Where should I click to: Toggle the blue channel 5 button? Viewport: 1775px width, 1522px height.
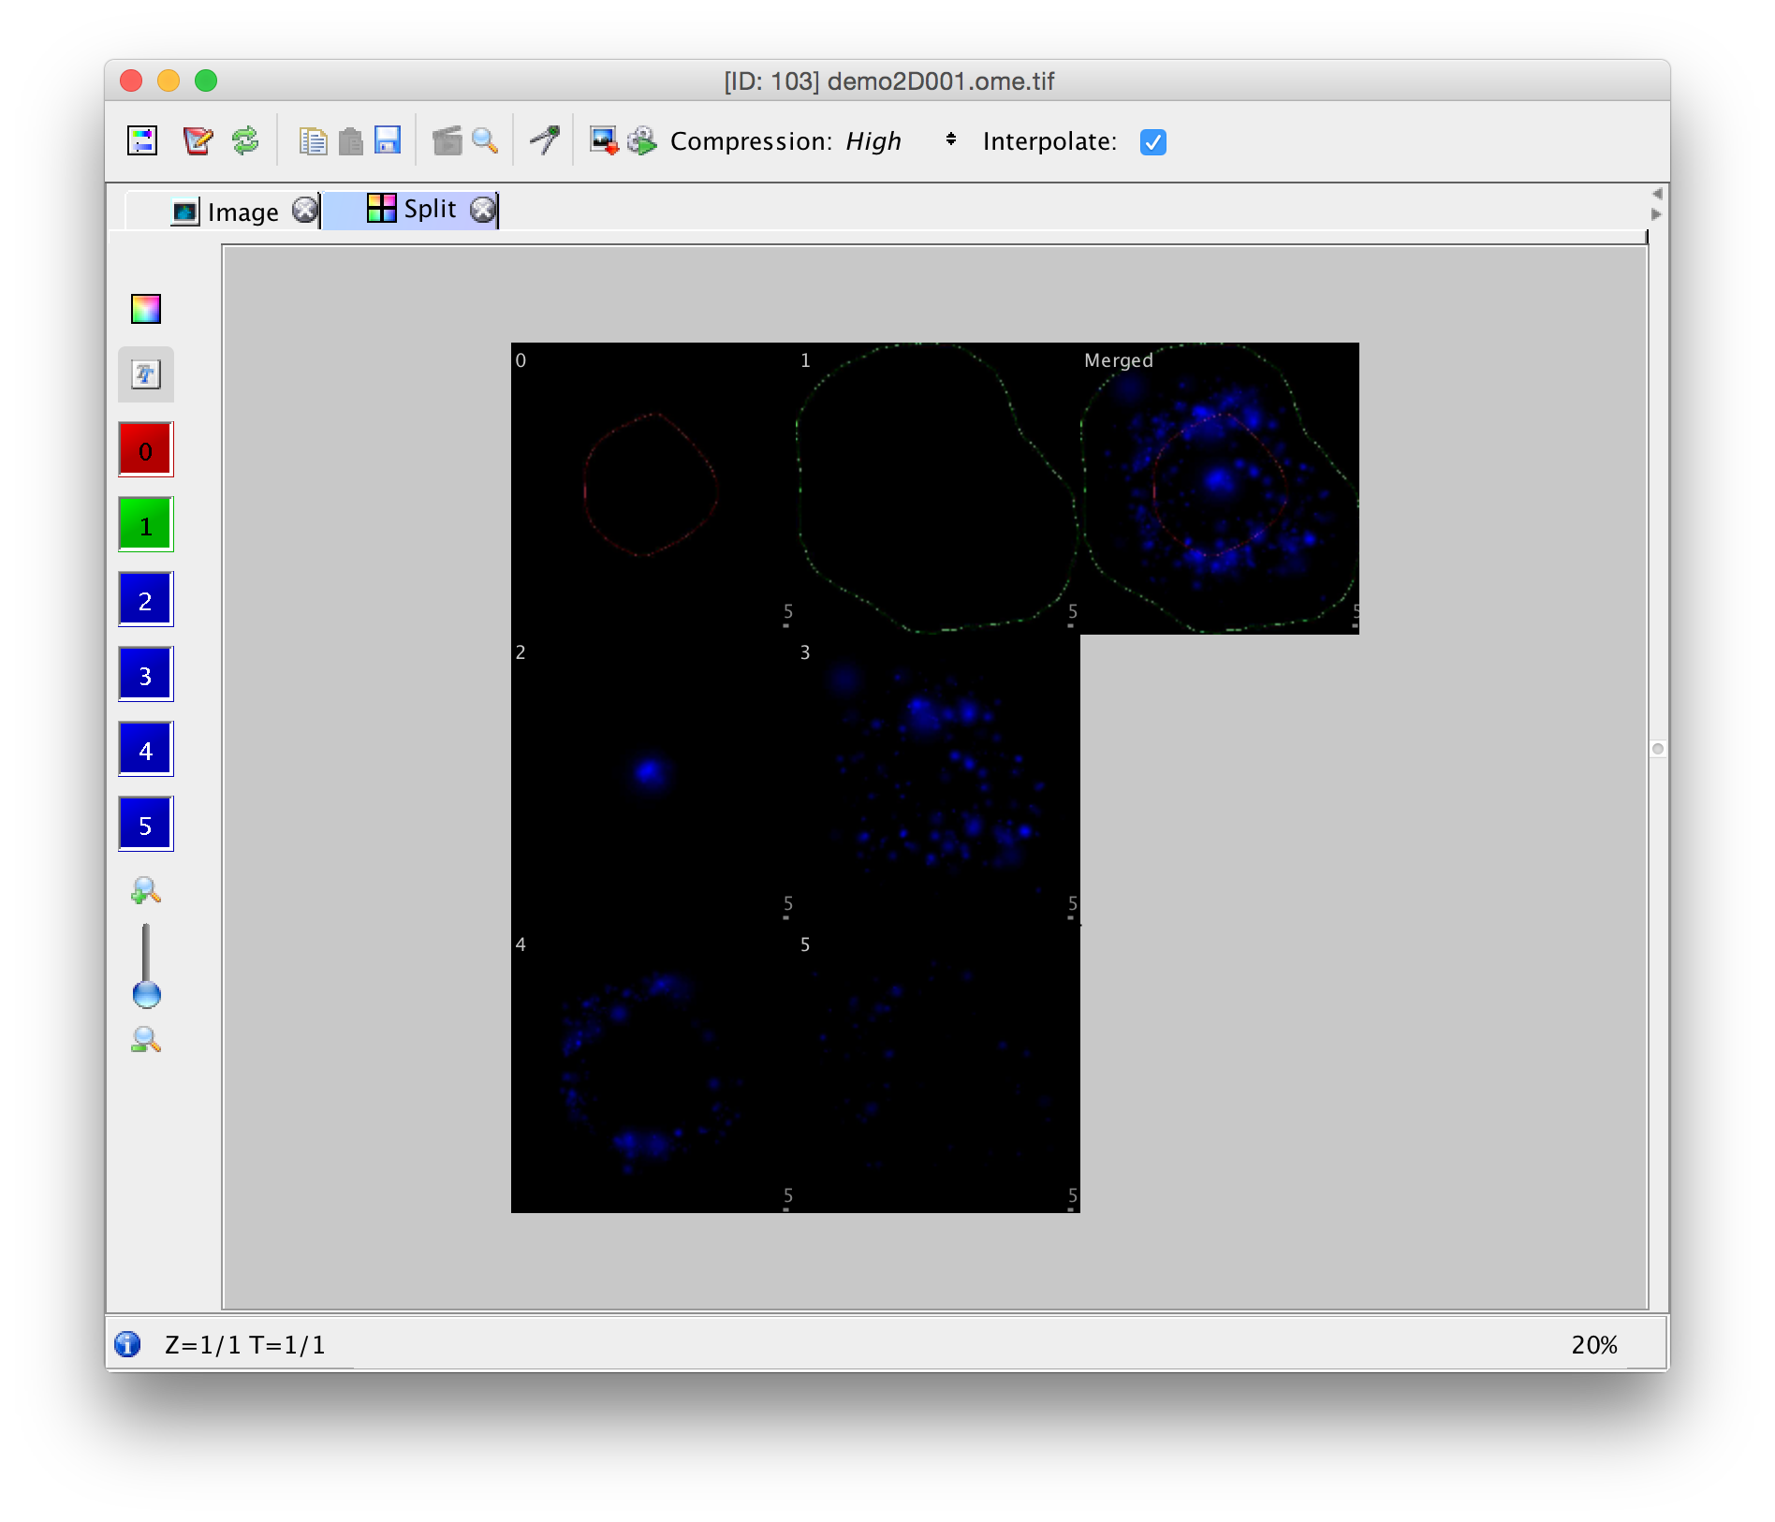tap(146, 825)
